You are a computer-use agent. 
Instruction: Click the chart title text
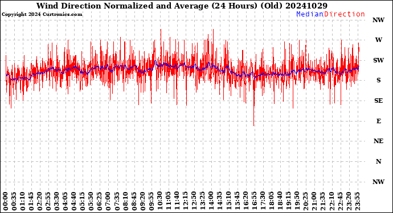182,6
